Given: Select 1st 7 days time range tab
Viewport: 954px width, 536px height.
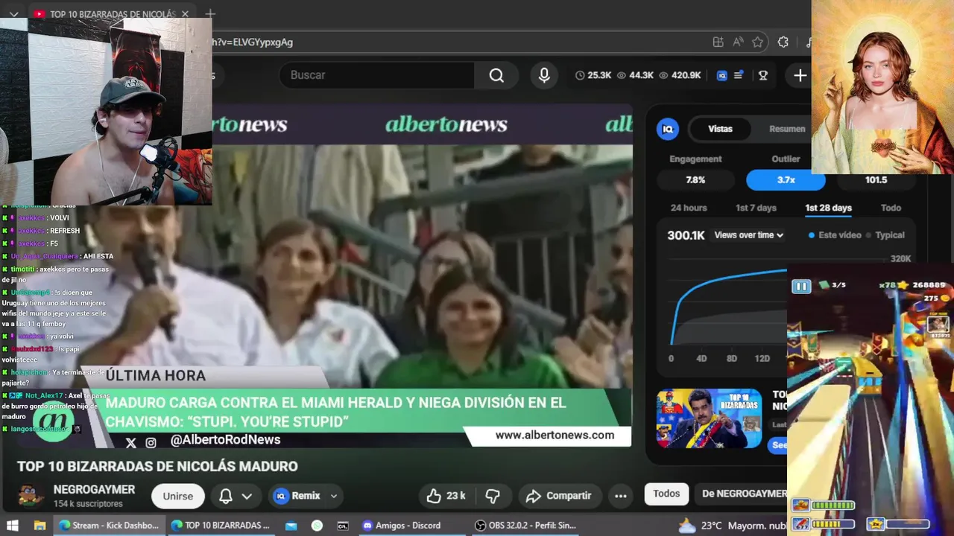Looking at the screenshot, I should 756,208.
